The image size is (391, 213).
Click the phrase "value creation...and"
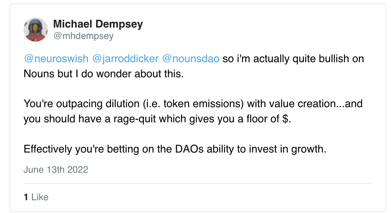305,104
